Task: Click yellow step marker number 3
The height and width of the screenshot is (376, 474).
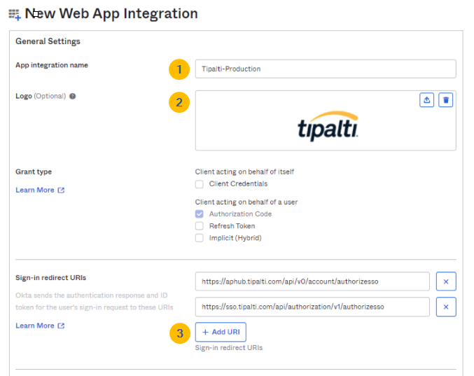Action: pyautogui.click(x=179, y=333)
